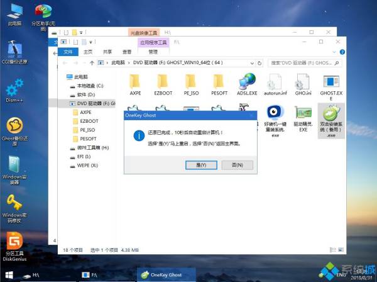Confirm restart with the 是(Y) button
The image size is (377, 282).
tap(201, 165)
